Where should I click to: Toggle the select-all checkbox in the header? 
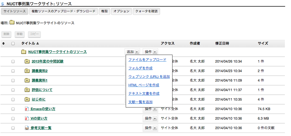click(13, 44)
